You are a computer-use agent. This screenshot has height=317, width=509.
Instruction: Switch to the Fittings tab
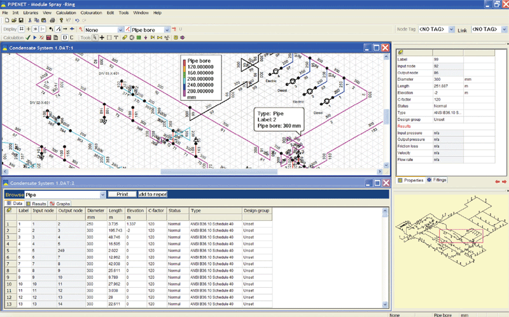click(436, 180)
